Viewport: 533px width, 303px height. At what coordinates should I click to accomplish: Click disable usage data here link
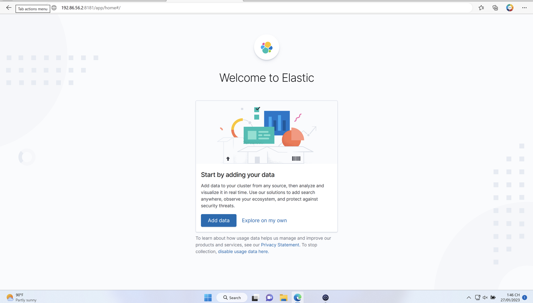point(243,252)
